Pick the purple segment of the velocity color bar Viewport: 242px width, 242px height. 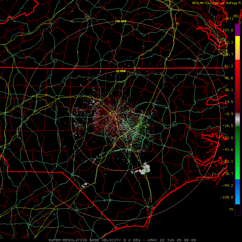point(237,30)
